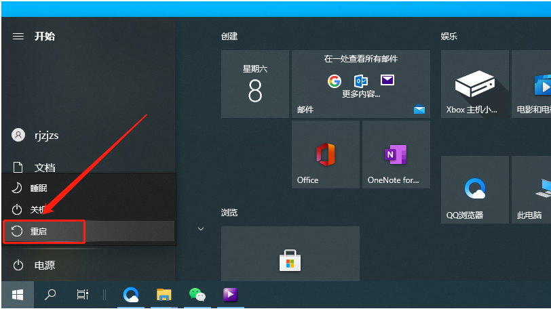551x311 pixels.
Task: Open the 电影和电视 tile
Action: coord(532,84)
